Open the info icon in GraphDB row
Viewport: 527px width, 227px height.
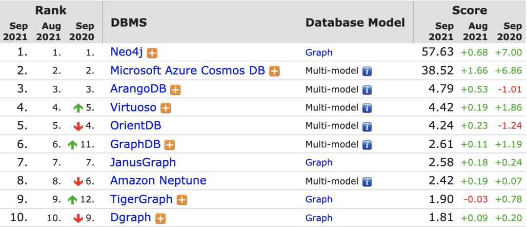pyautogui.click(x=367, y=145)
